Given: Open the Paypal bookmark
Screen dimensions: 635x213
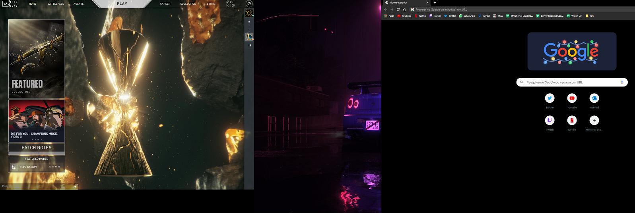Looking at the screenshot, I should coord(484,16).
